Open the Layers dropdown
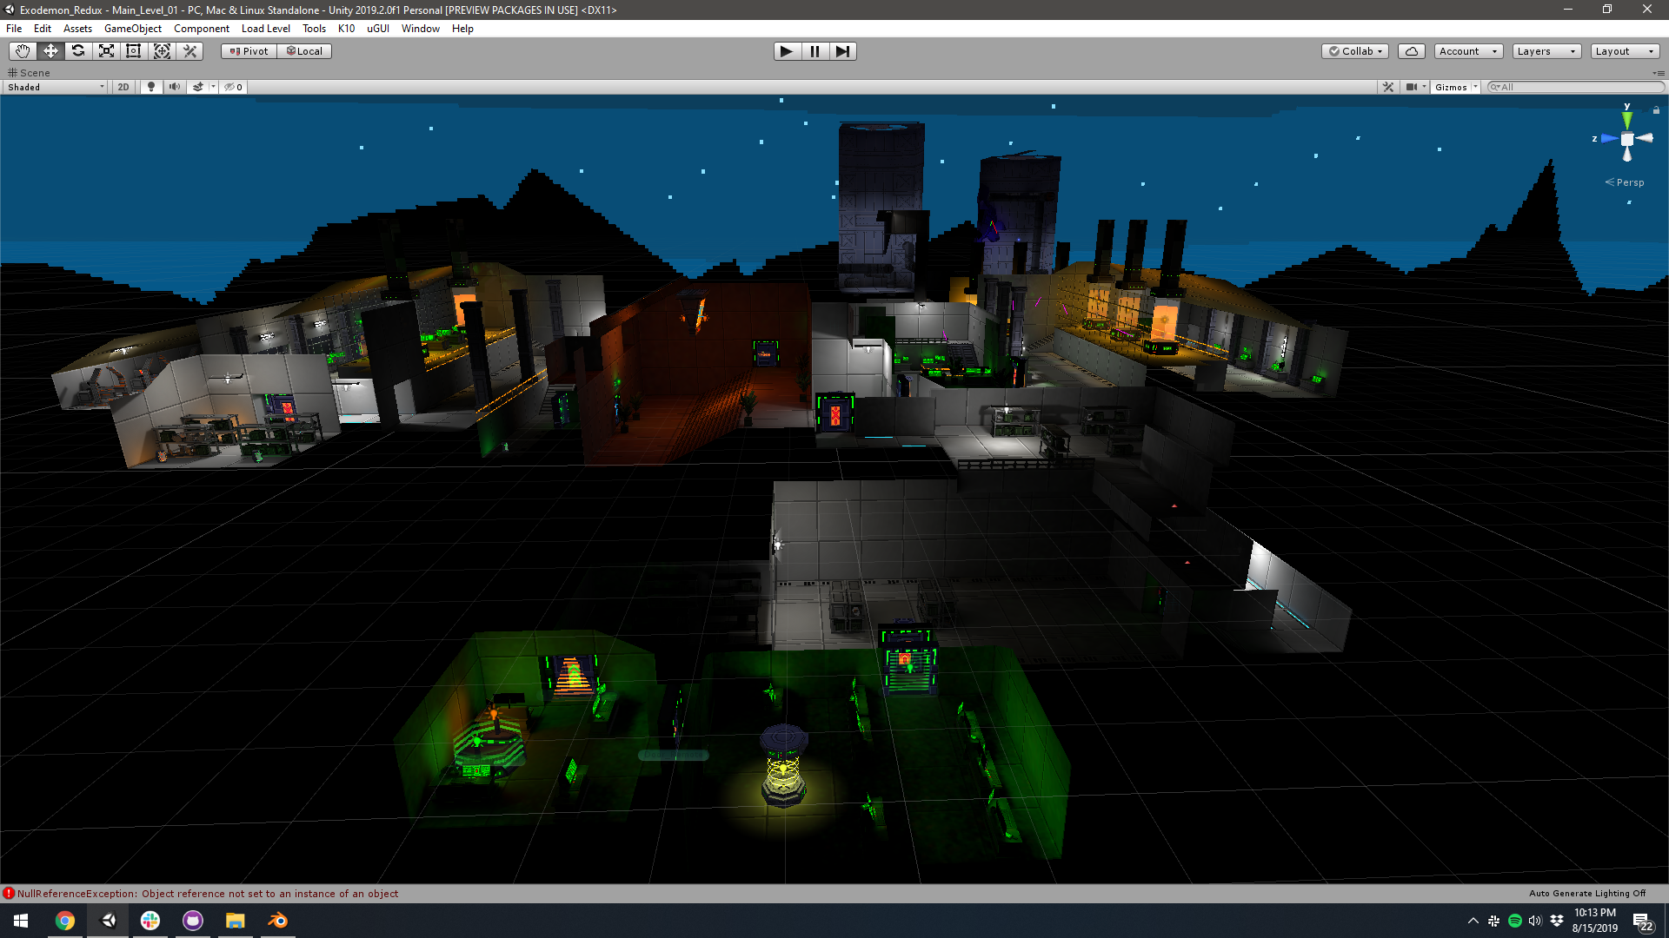Viewport: 1669px width, 938px height. [x=1546, y=51]
